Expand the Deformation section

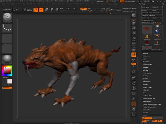pyautogui.click(x=147, y=73)
